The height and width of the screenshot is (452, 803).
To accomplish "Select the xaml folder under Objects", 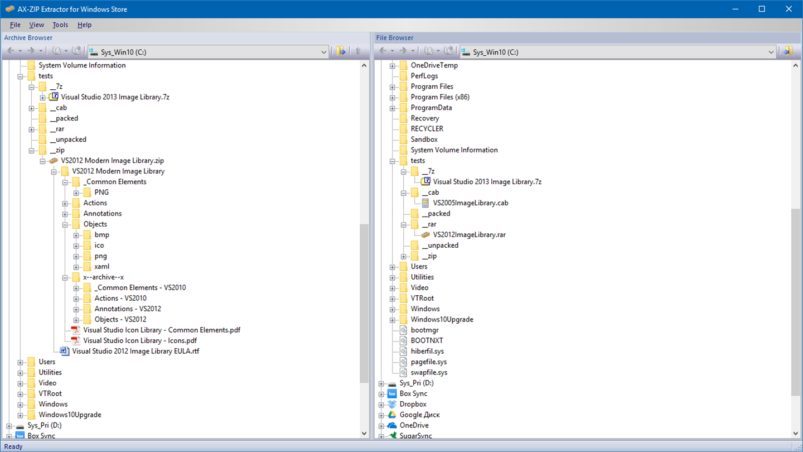I will point(102,267).
